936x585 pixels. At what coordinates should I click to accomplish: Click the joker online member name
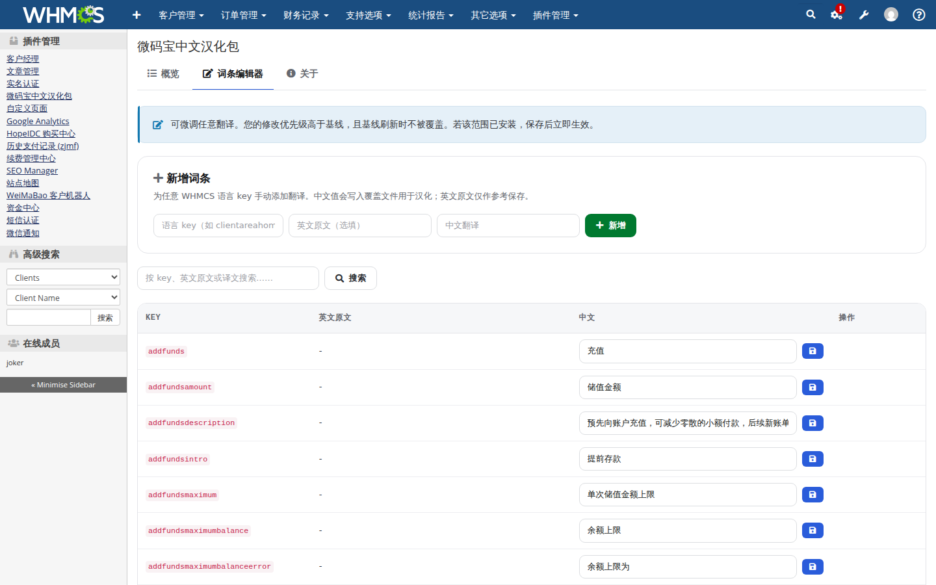(x=15, y=363)
